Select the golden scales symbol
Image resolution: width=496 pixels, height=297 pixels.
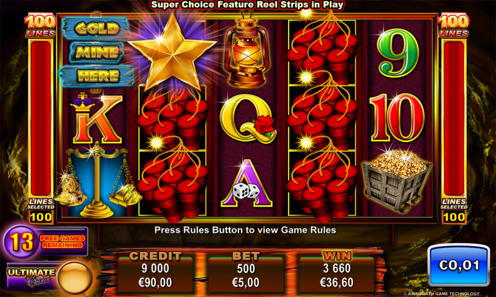97,180
